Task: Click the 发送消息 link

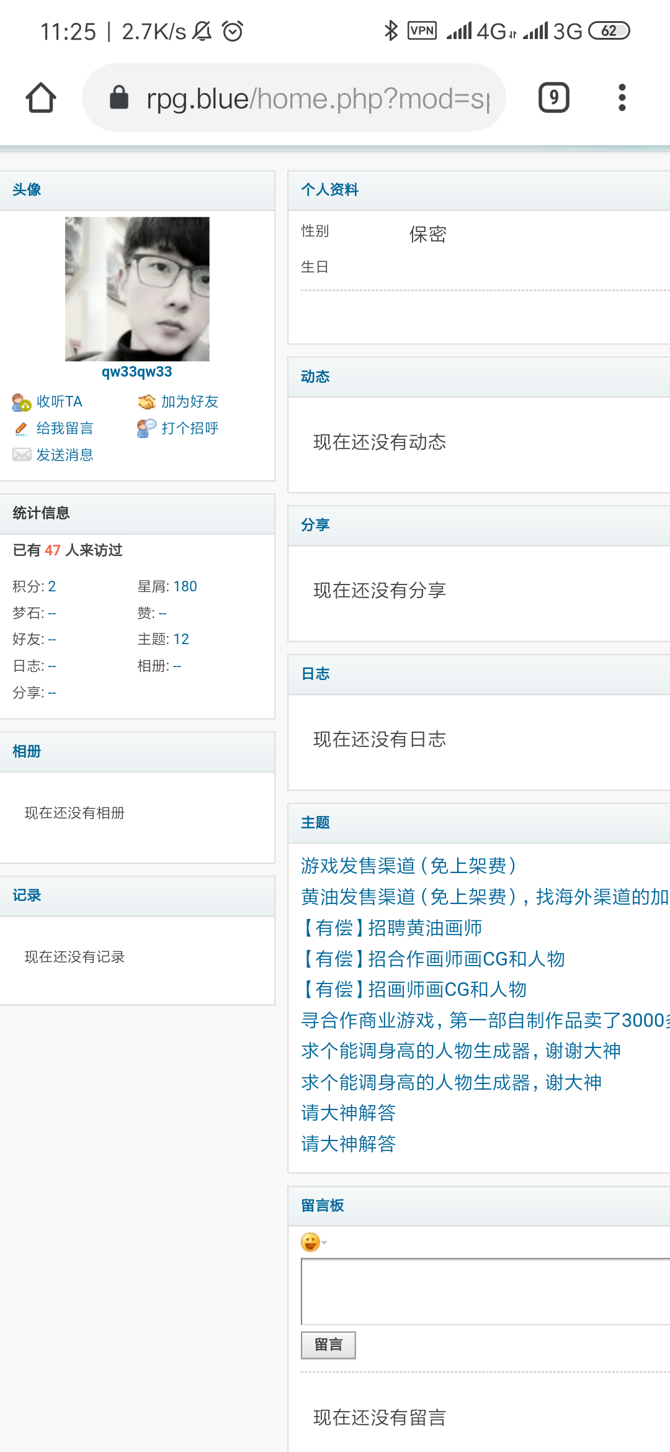Action: [x=65, y=455]
